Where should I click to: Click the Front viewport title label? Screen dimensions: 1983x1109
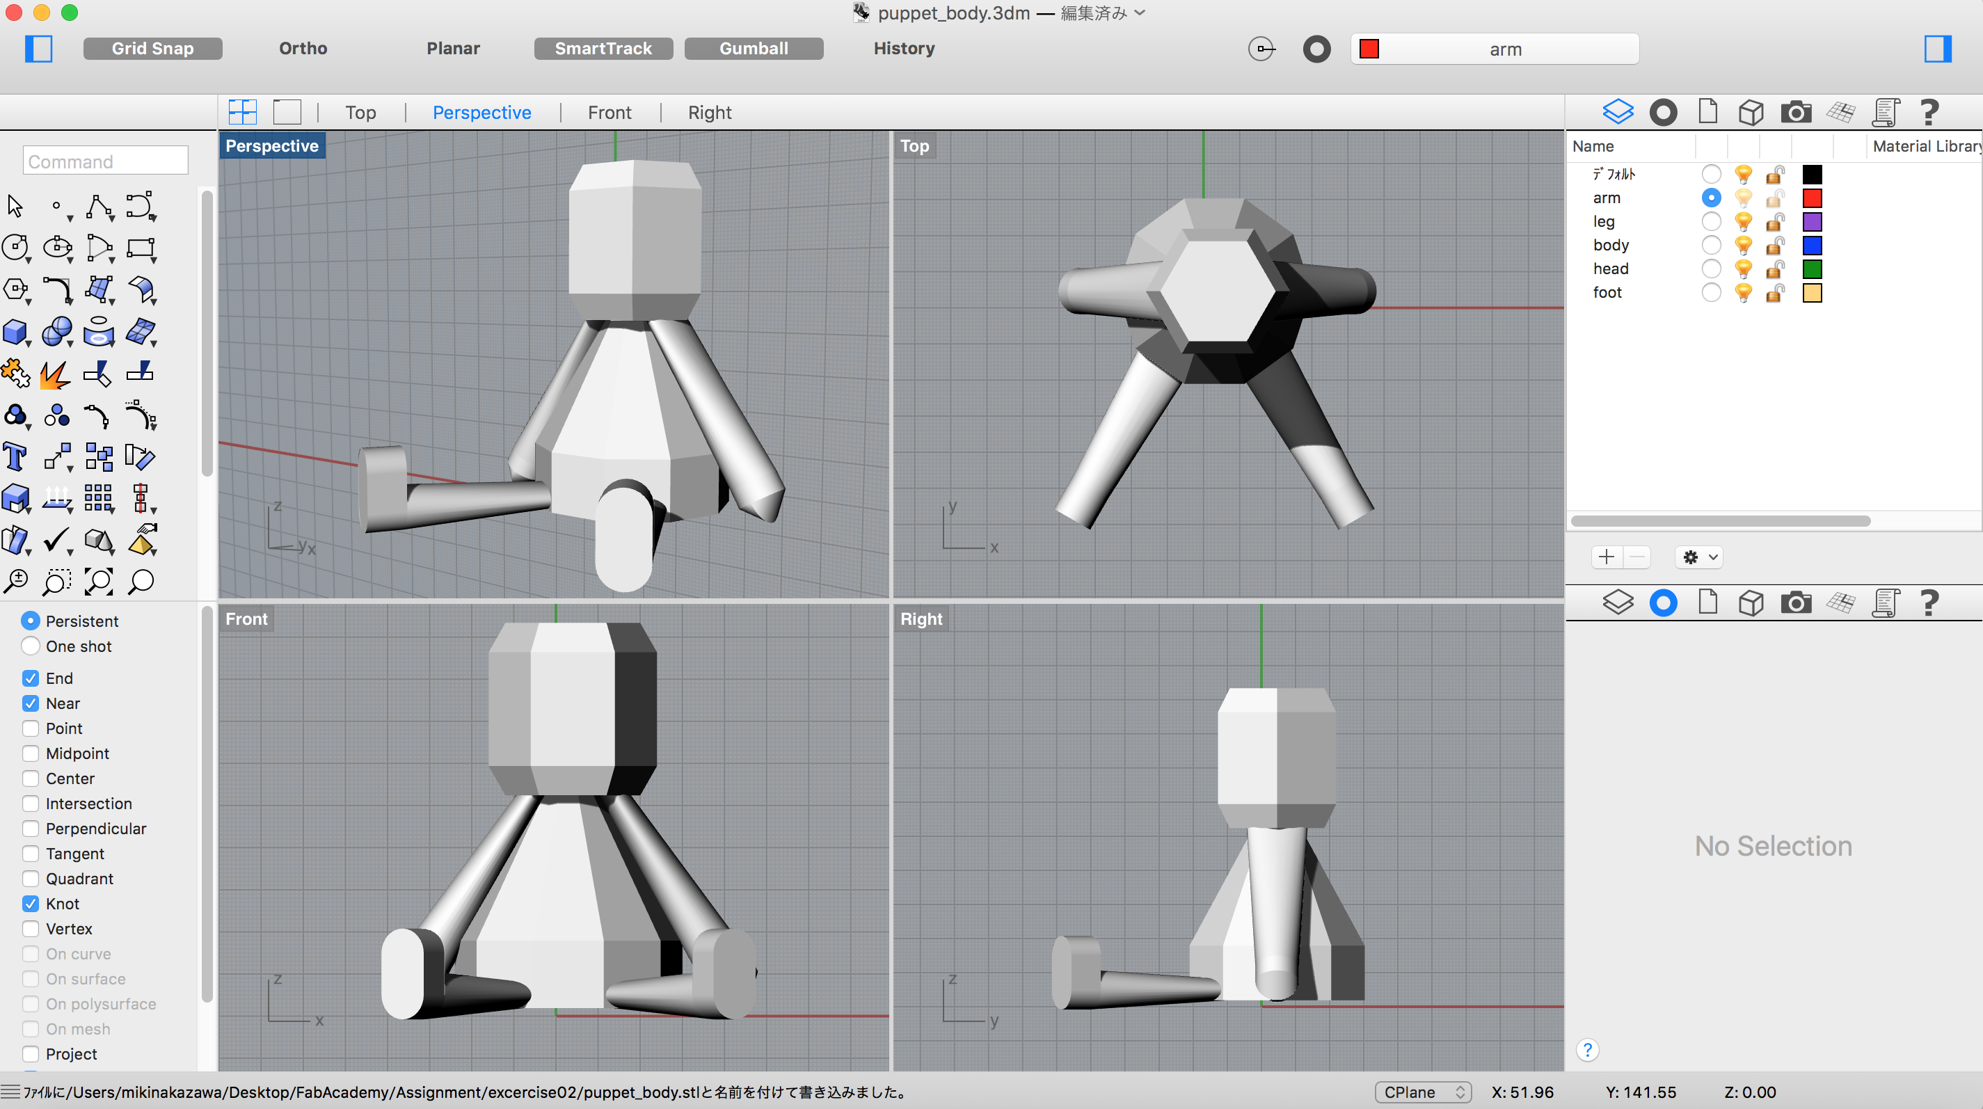[246, 619]
